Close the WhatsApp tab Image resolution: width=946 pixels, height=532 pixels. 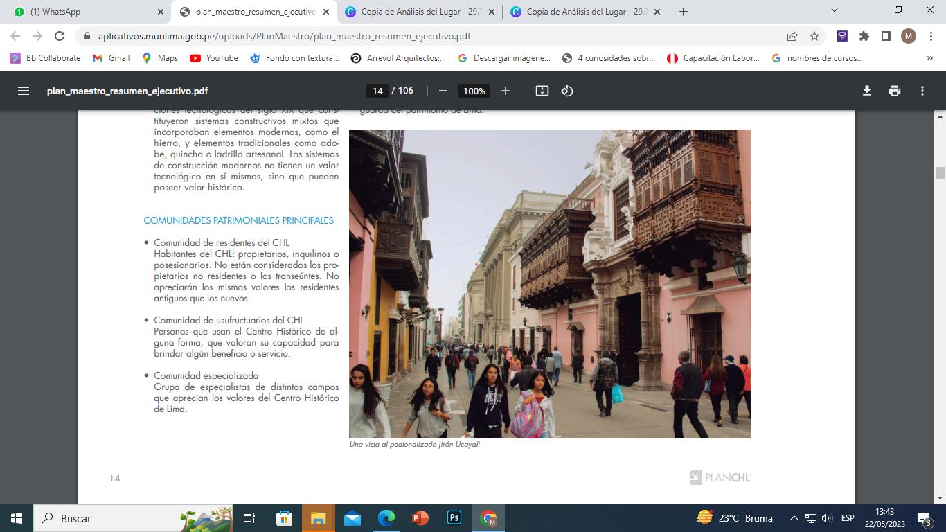click(x=161, y=12)
